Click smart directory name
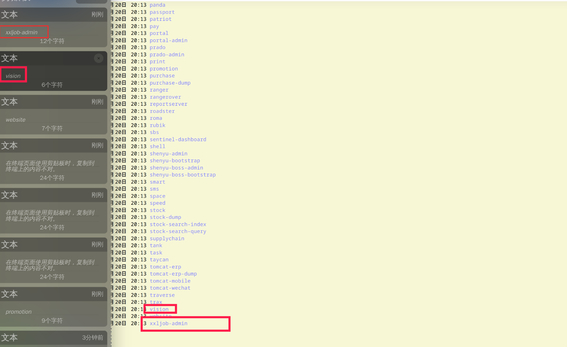This screenshot has height=347, width=567. coord(157,182)
